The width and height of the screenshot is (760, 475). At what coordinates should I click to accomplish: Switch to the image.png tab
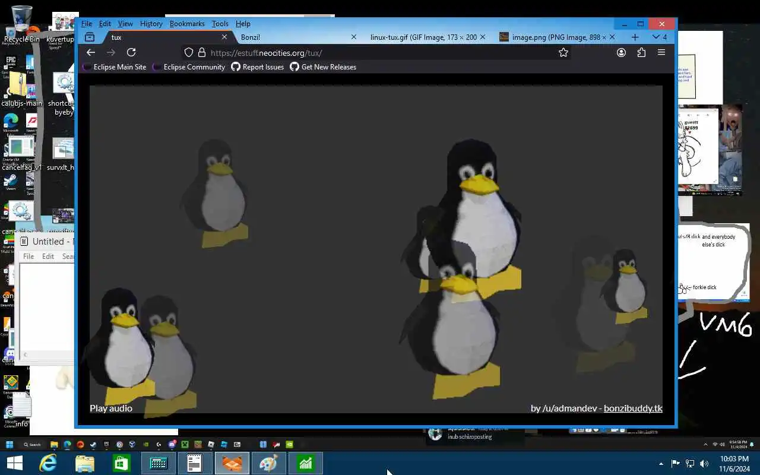point(558,37)
